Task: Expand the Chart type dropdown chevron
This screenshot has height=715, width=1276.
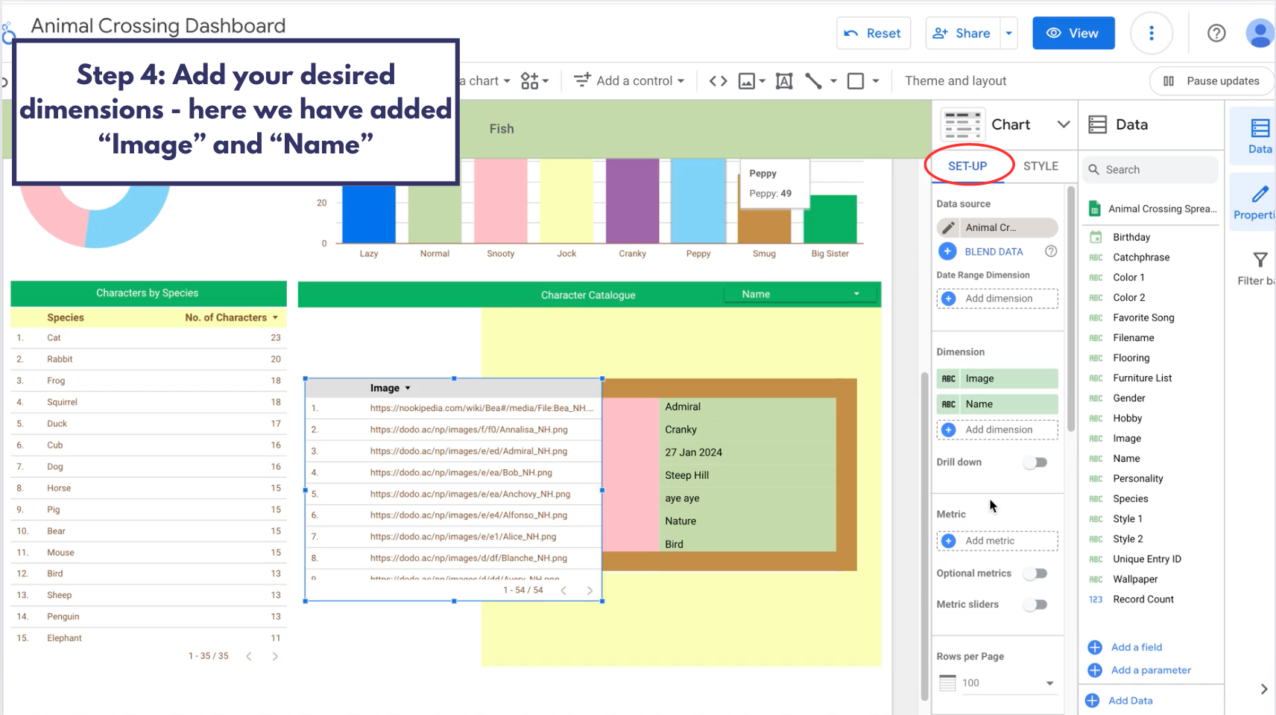Action: [1064, 124]
